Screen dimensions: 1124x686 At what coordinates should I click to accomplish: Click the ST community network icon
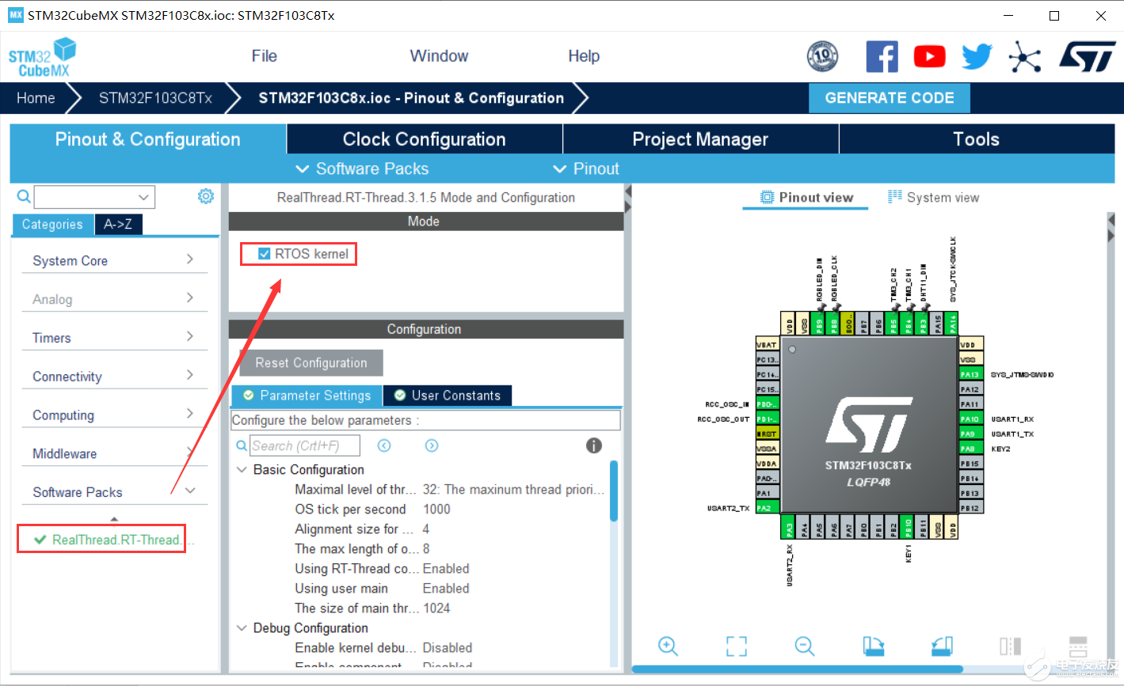tap(1024, 56)
